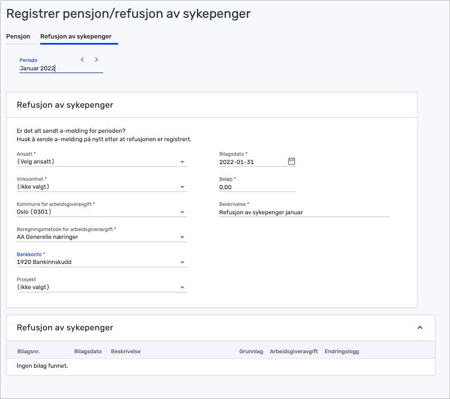Click the blue Bankkonto label link

29,254
